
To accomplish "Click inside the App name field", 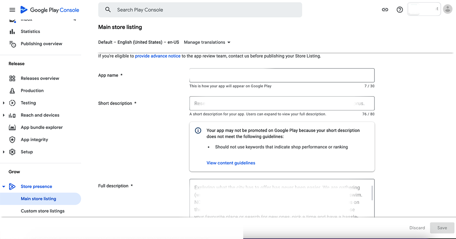I will (x=282, y=76).
